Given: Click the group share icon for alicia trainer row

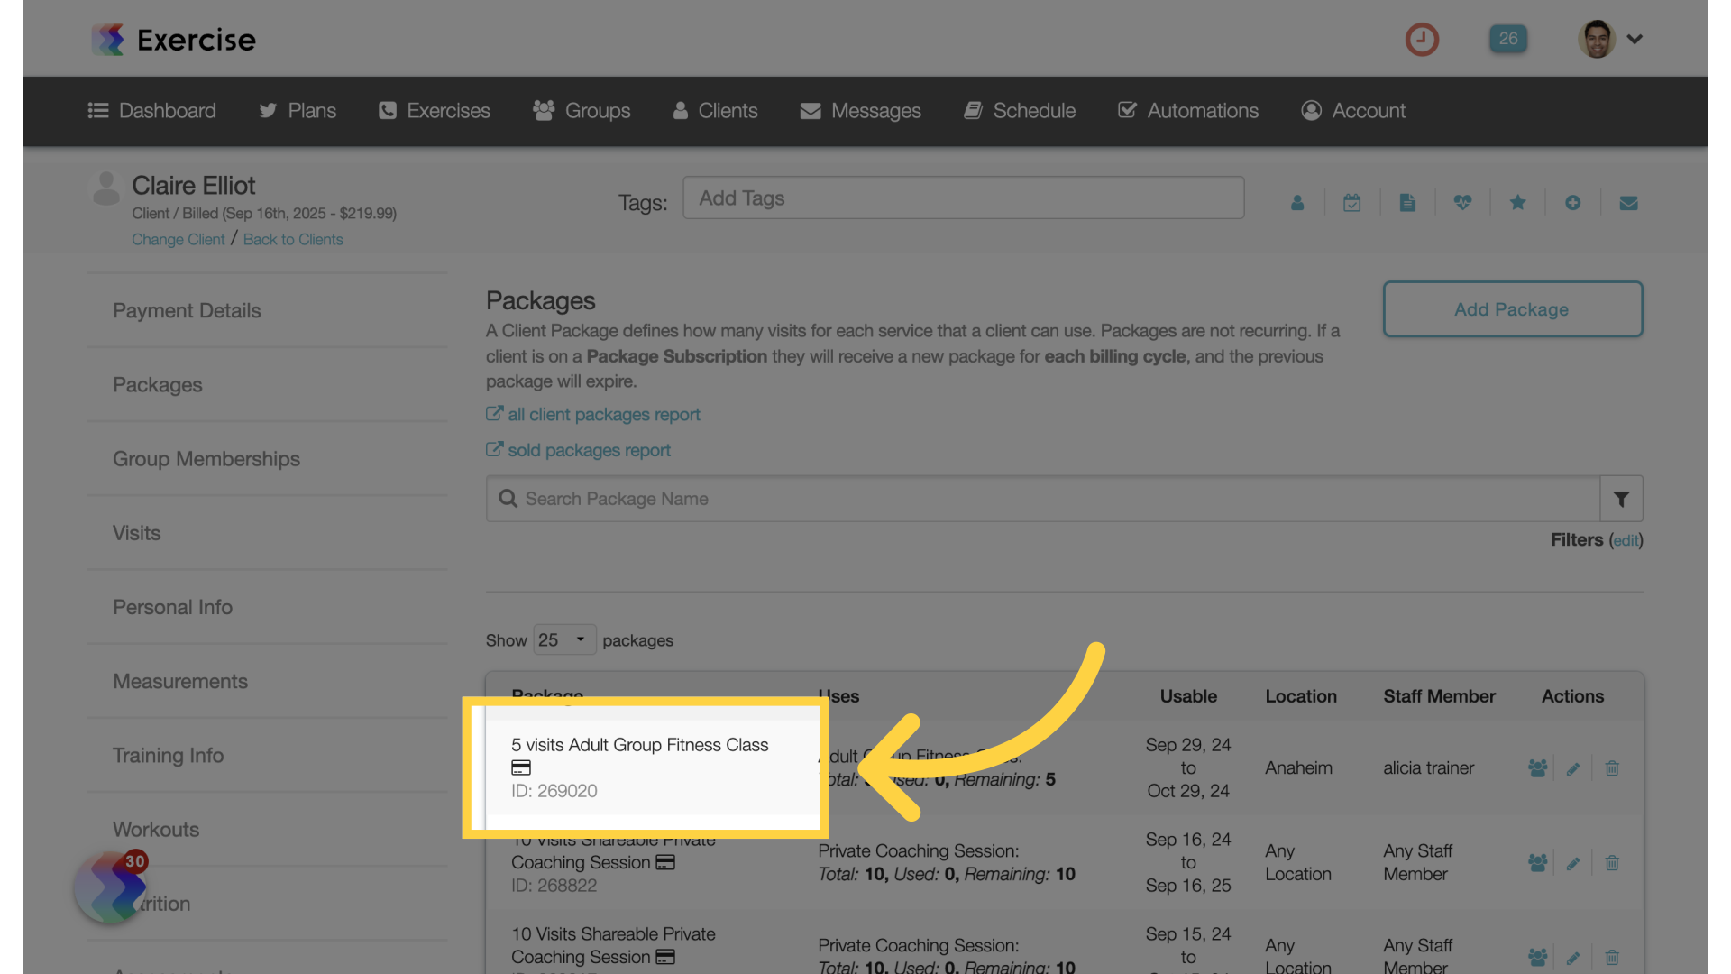Looking at the screenshot, I should click(x=1537, y=768).
